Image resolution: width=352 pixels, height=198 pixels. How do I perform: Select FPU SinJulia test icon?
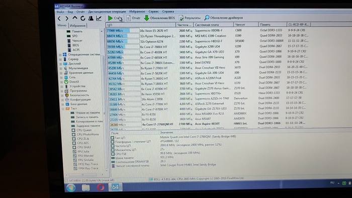pyautogui.click(x=75, y=160)
